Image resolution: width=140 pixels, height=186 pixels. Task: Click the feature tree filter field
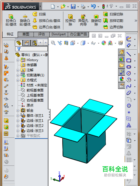[x=31, y=49]
